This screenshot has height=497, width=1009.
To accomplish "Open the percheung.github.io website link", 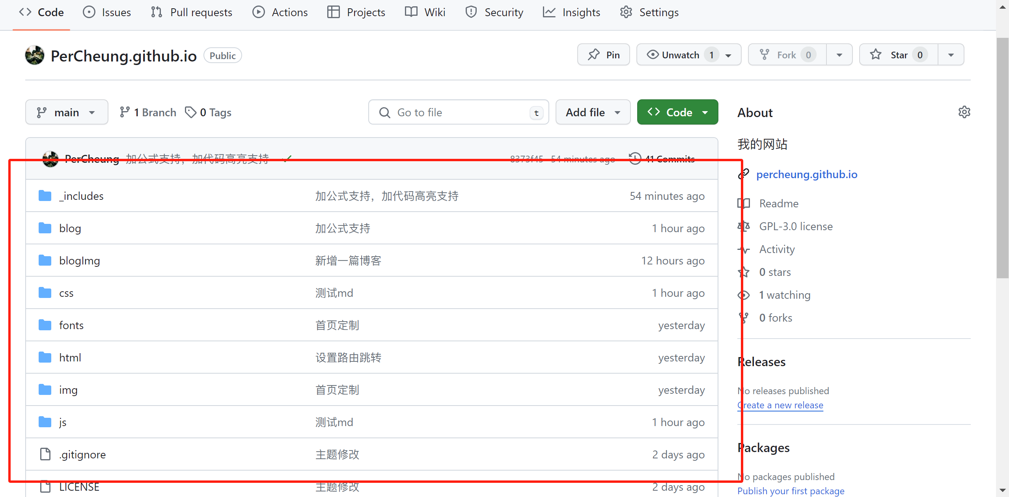I will tap(807, 174).
